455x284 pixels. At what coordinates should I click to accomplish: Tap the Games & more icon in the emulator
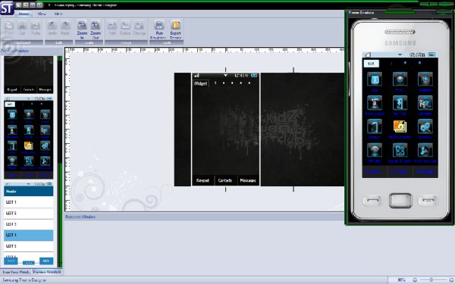pos(400,150)
